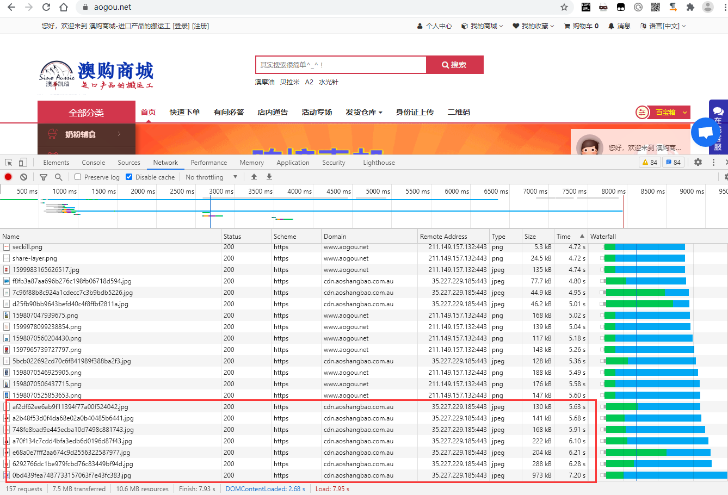728x495 pixels.
Task: Open DevTools more options menu
Action: click(713, 162)
